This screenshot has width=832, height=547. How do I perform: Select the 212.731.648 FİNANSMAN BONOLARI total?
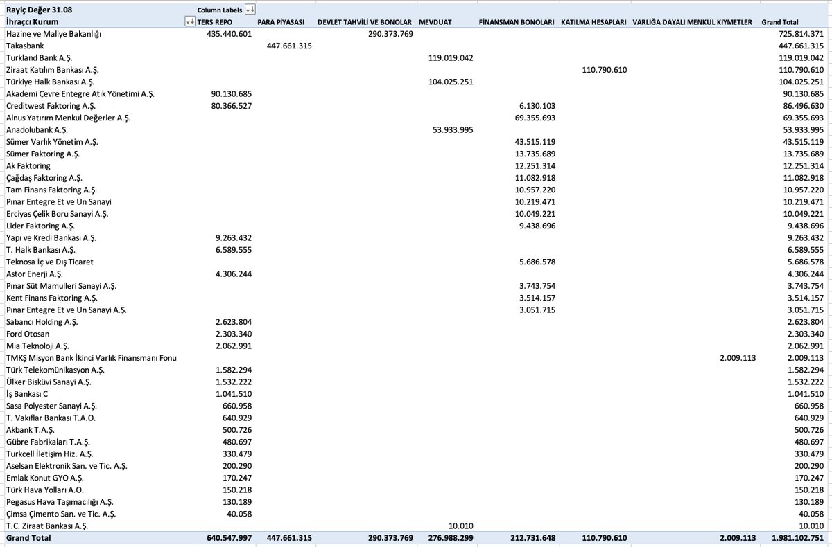532,537
